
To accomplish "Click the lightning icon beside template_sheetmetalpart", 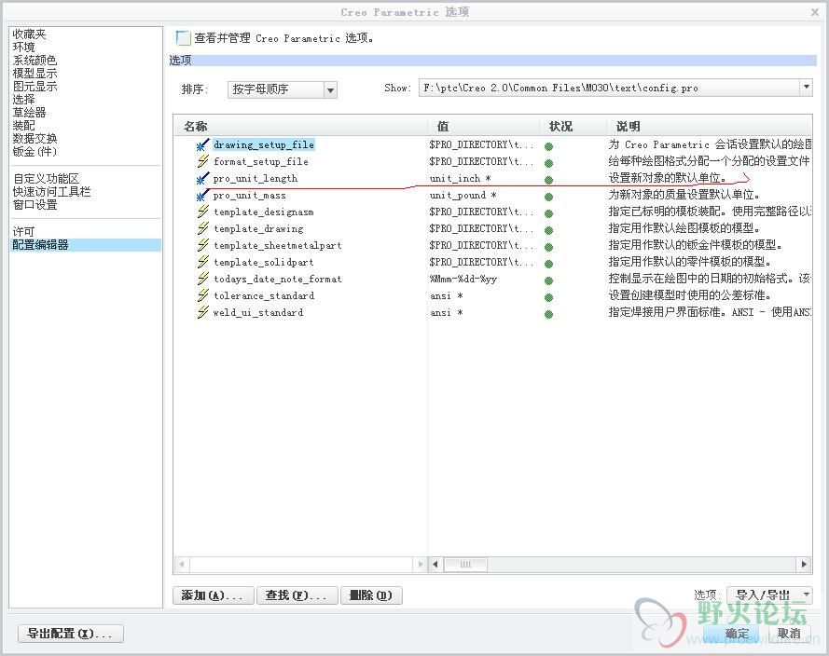I will point(202,245).
